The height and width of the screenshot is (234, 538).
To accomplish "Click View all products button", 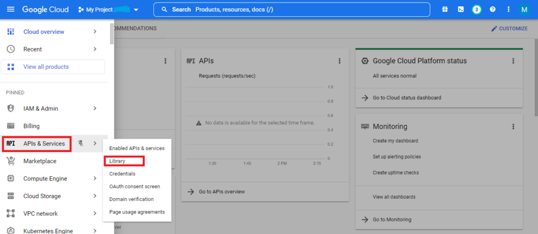I will [x=53, y=67].
